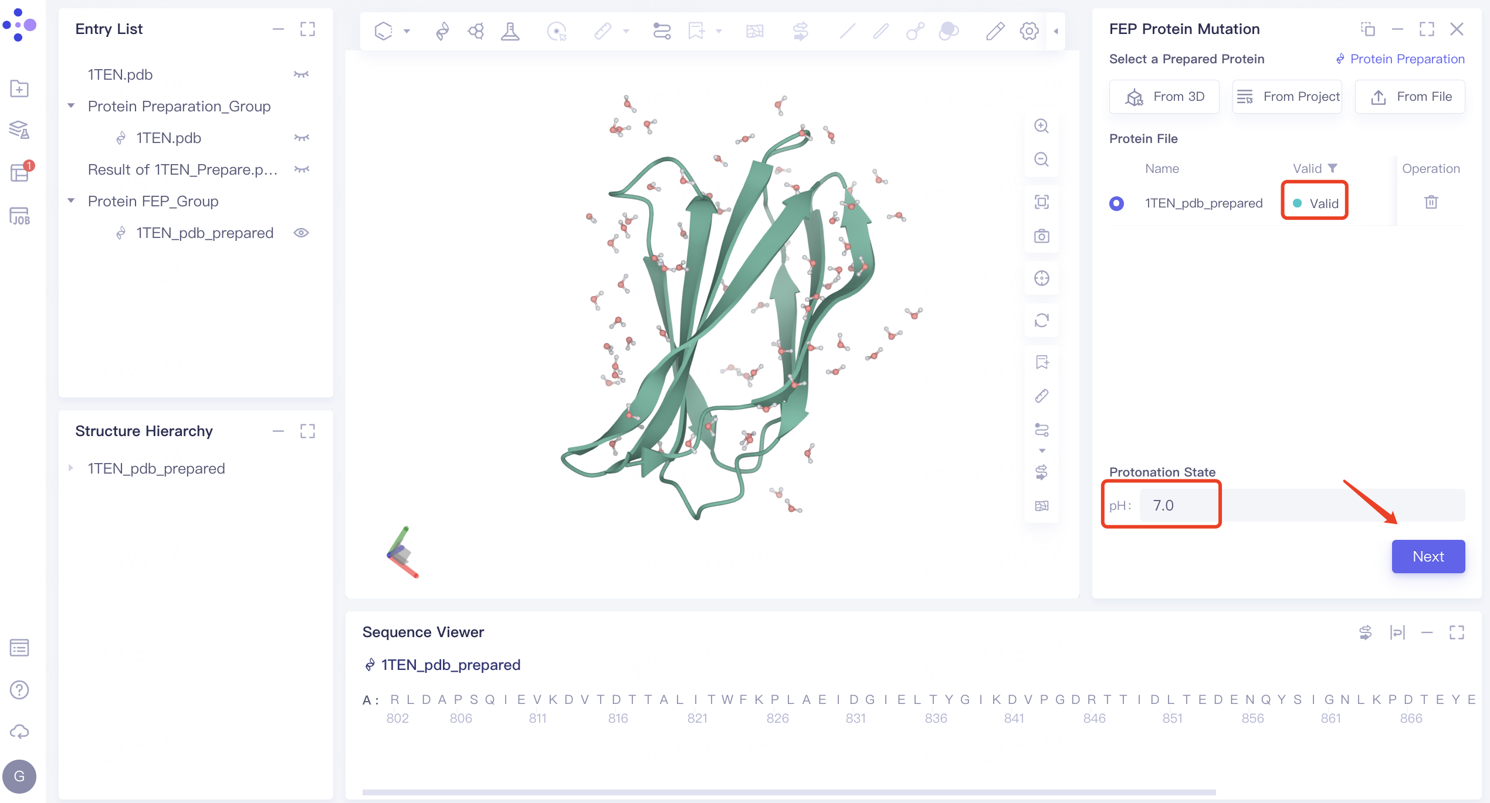This screenshot has height=803, width=1490.
Task: Open the help question mark icon
Action: 19,690
